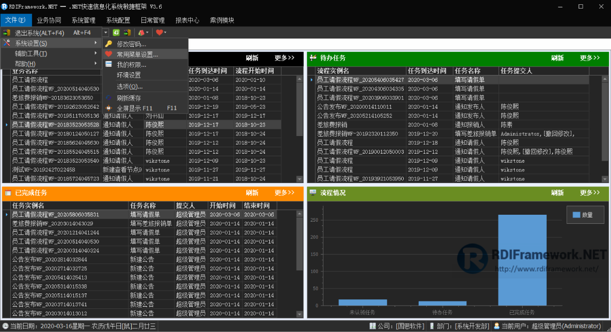611x332 pixels.
Task: Expand the 系统设置(S) submenu arrow
Action: [95, 43]
